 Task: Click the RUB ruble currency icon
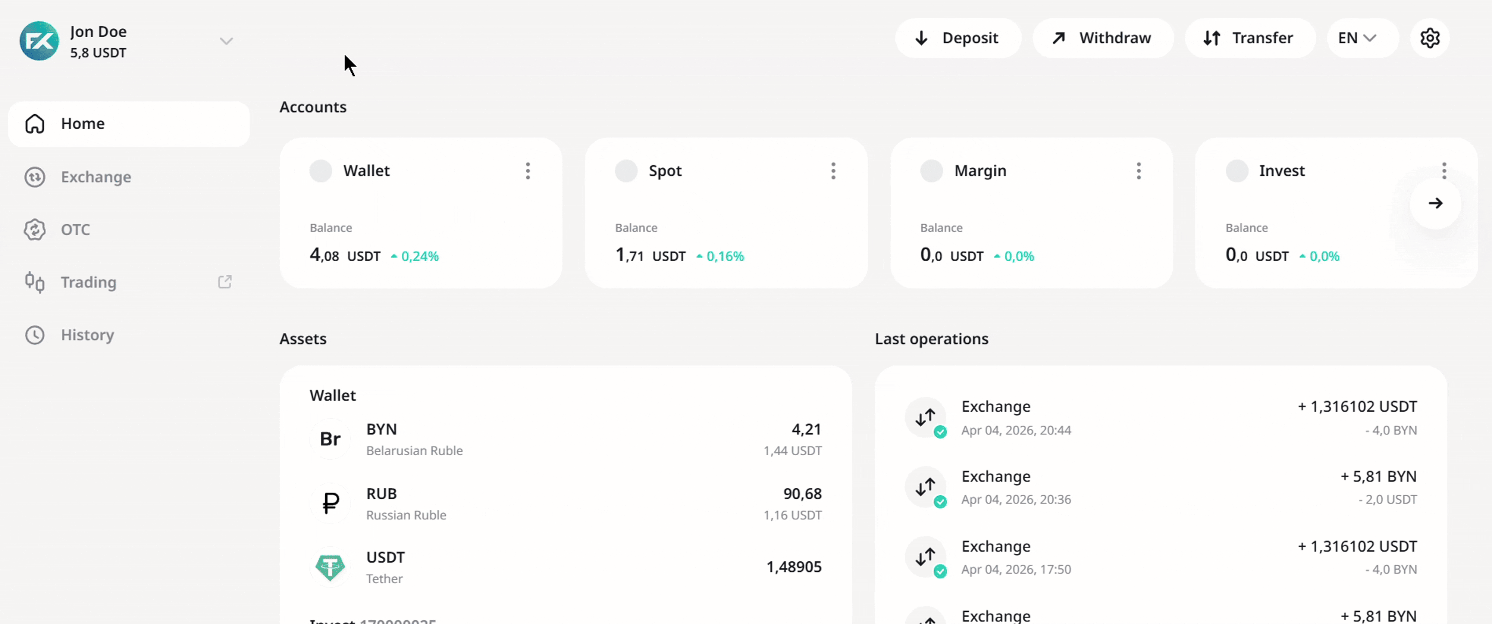pos(330,503)
